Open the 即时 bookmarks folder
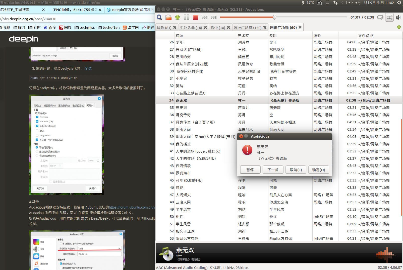Image resolution: width=403 pixels, height=270 pixels. [35, 28]
